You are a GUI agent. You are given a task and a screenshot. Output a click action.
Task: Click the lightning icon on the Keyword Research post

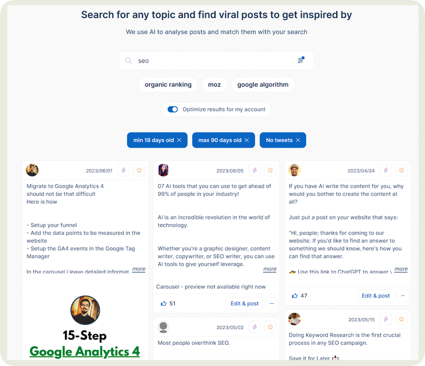coord(386,319)
